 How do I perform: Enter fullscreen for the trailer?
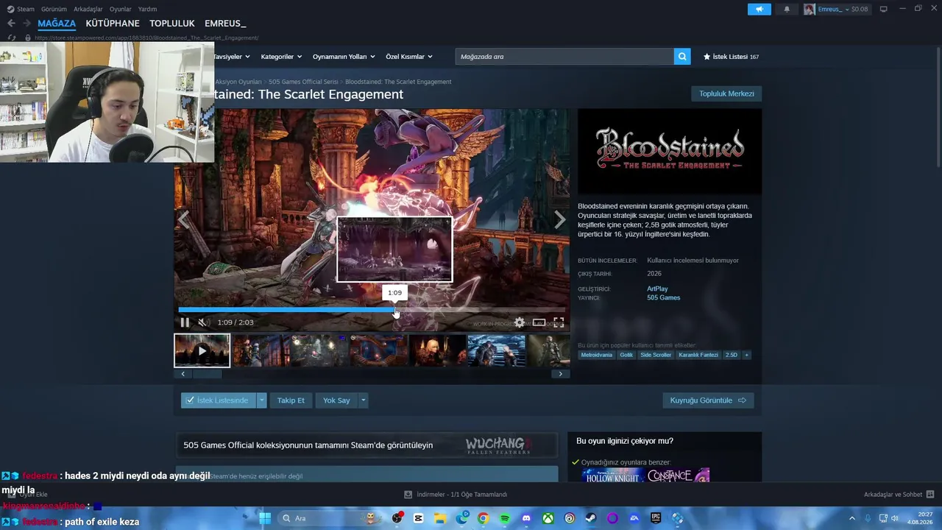pyautogui.click(x=559, y=322)
